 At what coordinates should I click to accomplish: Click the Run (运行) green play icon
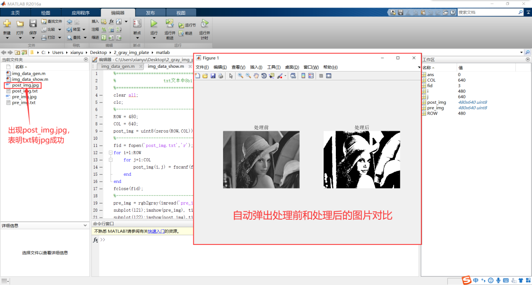coord(154,23)
